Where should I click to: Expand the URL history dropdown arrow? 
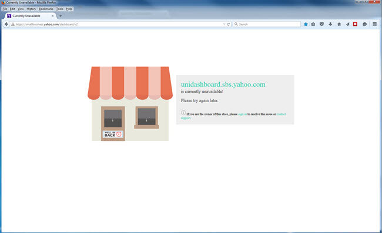pos(224,24)
